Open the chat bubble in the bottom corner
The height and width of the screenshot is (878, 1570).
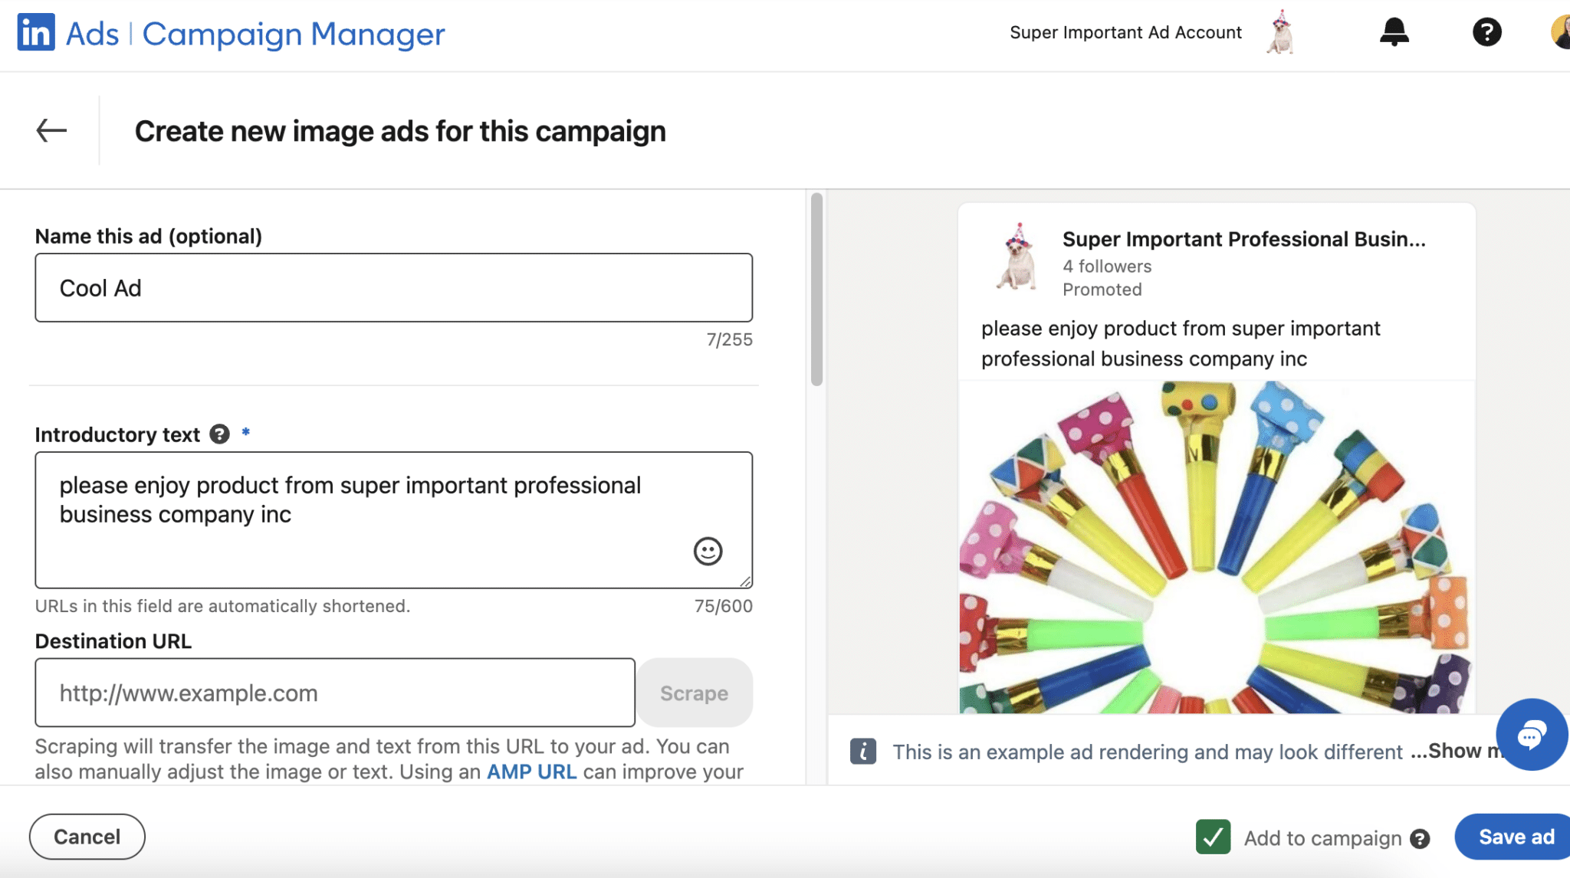pos(1530,734)
